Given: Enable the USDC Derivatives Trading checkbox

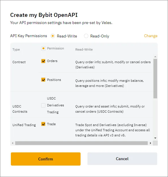Looking at the screenshot, I should pos(43,105).
